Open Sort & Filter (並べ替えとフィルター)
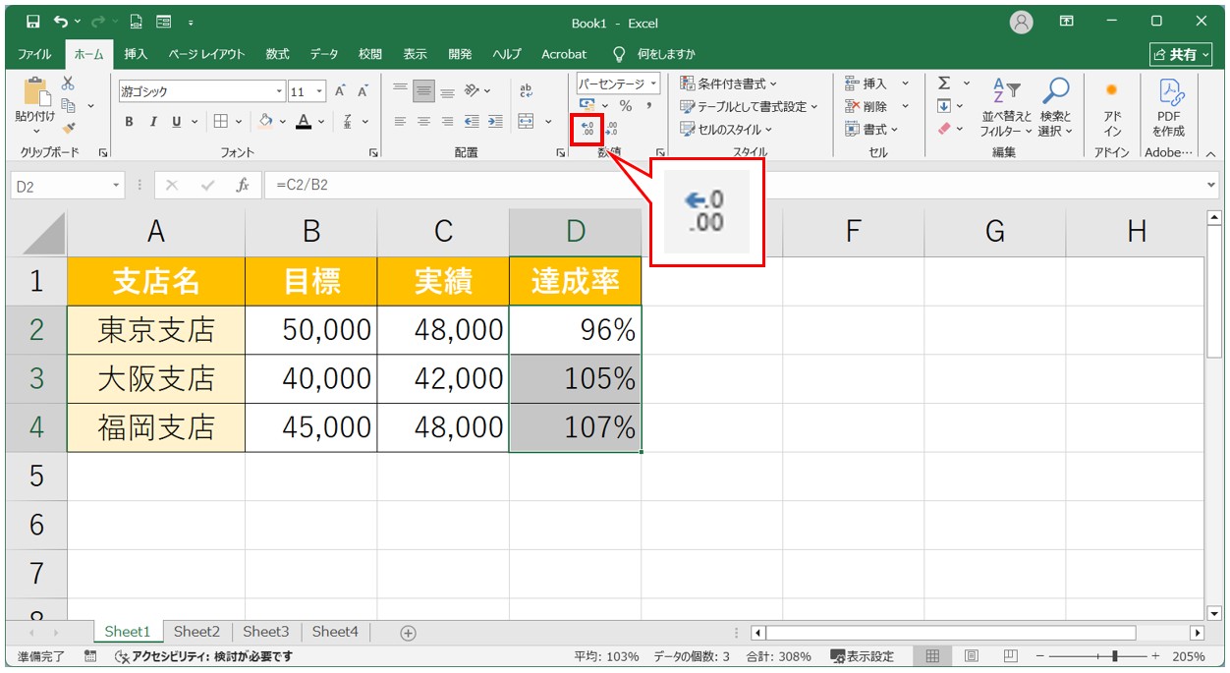The image size is (1230, 673). click(1008, 108)
